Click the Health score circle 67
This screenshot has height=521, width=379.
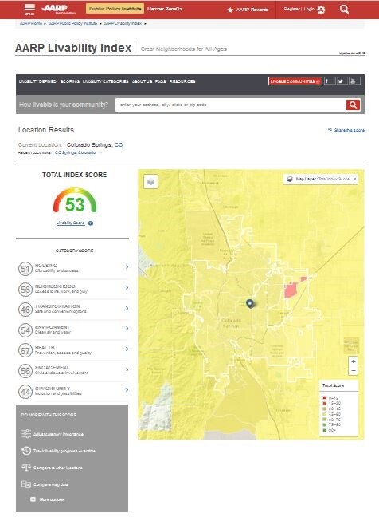pos(25,350)
